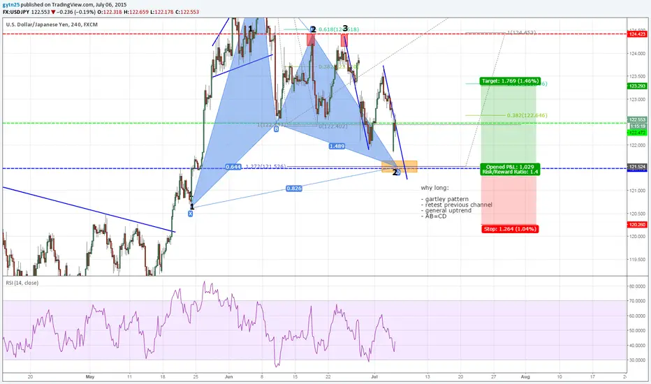Click the open value O:122.318

click(110, 12)
